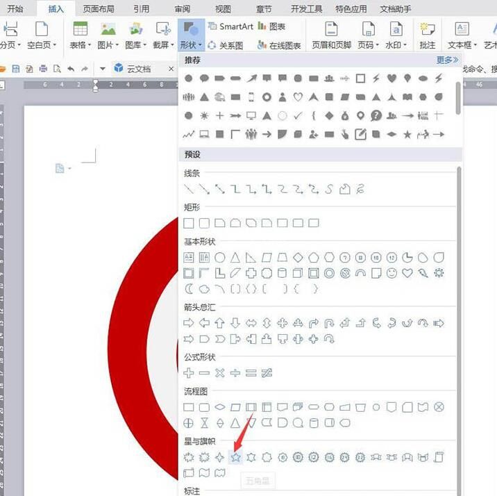This screenshot has height=496, width=497.
Task: Expand the Gallery dropdown
Action: coord(136,35)
